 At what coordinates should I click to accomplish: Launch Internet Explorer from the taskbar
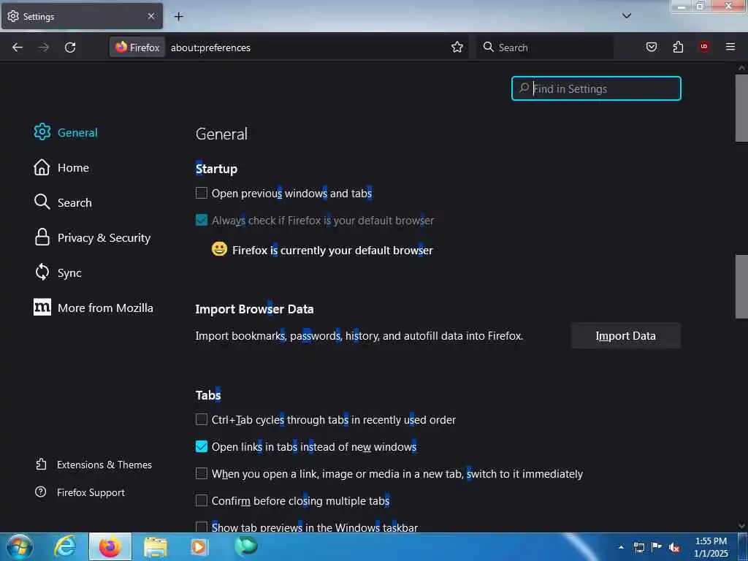[x=65, y=546]
